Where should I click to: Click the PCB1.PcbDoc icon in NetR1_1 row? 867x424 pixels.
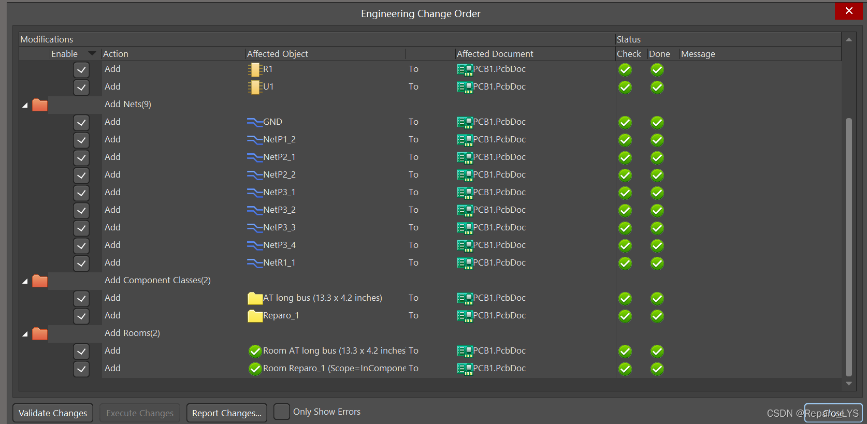coord(465,263)
